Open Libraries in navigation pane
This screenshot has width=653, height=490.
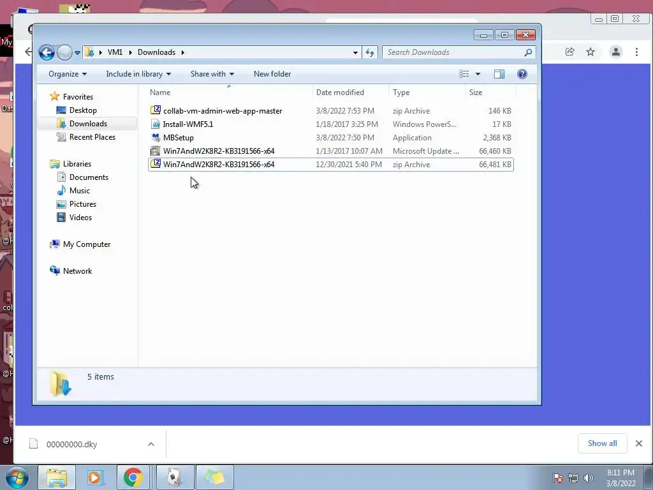point(77,164)
